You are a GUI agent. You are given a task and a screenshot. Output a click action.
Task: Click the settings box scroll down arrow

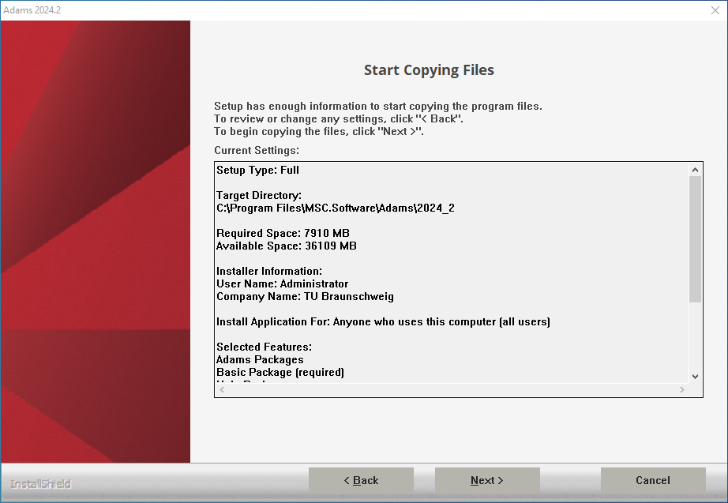click(695, 377)
